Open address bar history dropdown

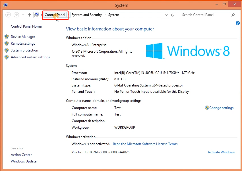click(x=166, y=15)
